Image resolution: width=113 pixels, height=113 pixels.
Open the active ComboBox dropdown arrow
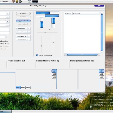click(x=29, y=29)
